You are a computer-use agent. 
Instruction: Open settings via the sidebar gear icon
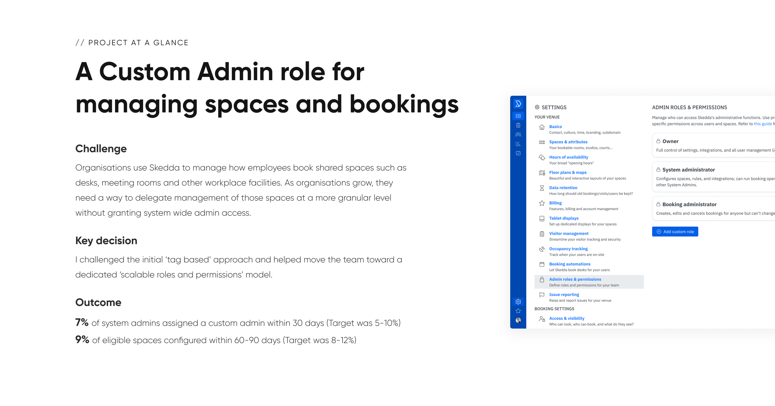(518, 302)
